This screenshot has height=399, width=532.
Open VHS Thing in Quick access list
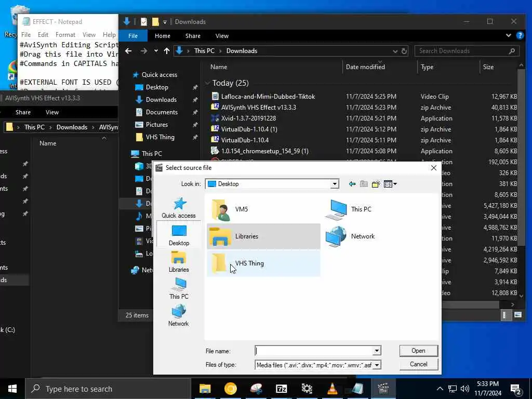pos(160,137)
